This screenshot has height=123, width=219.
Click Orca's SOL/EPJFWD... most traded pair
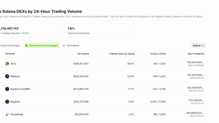click(195, 62)
